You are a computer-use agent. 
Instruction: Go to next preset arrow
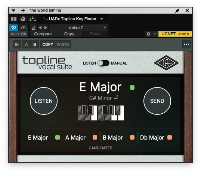(46, 27)
